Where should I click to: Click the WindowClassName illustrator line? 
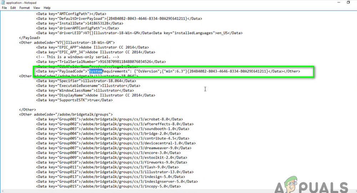click(85, 90)
